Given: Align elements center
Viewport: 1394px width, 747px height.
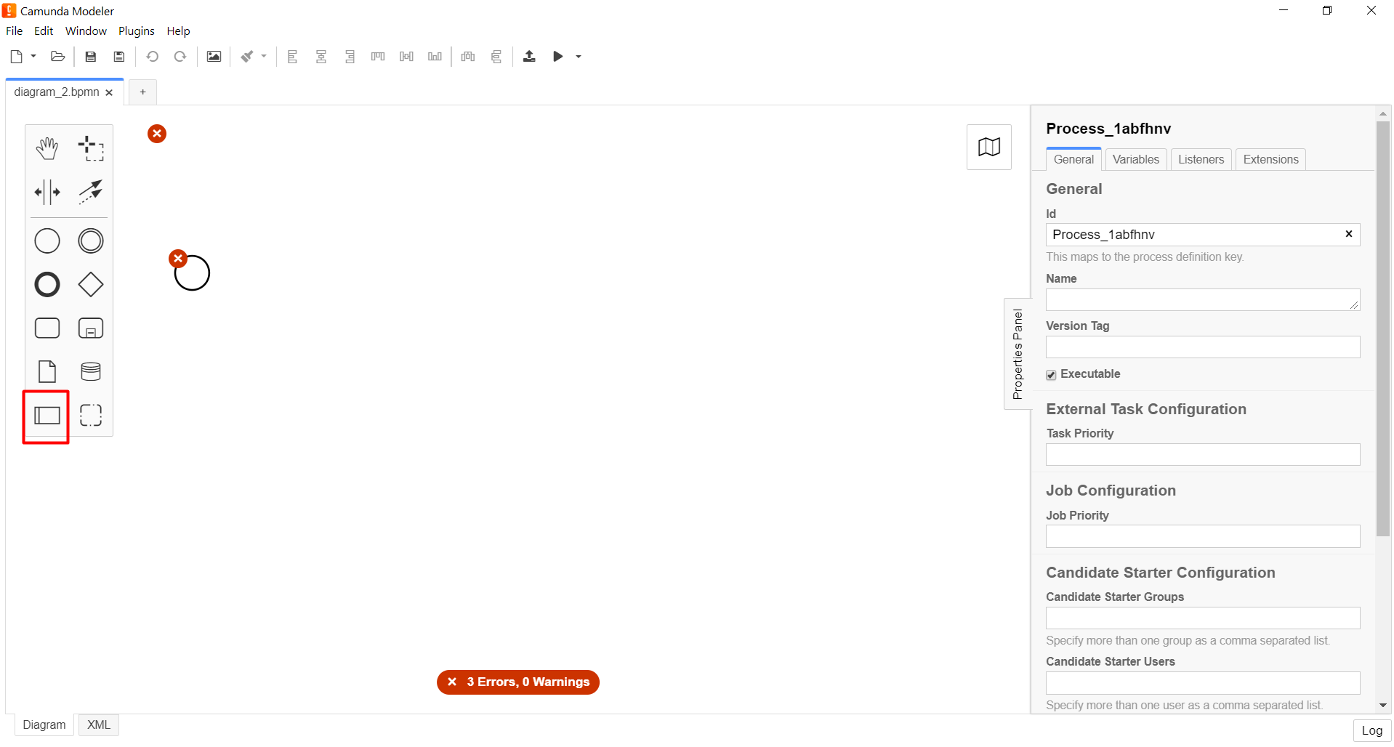Looking at the screenshot, I should click(x=321, y=57).
